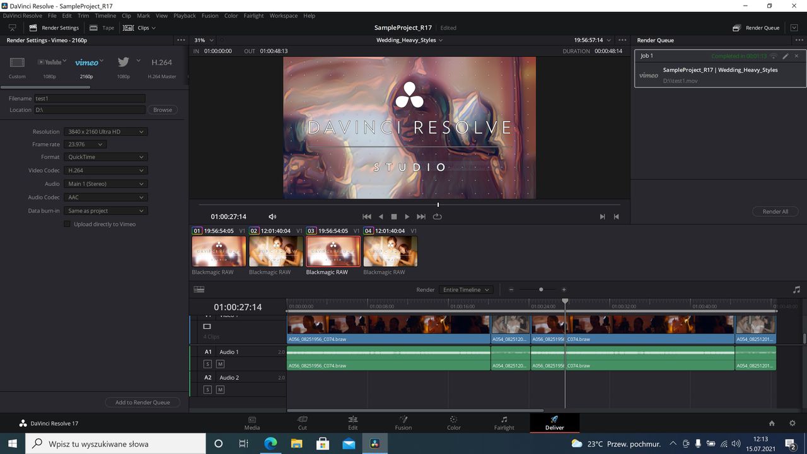
Task: Click the viewer volume speaker icon
Action: click(272, 216)
